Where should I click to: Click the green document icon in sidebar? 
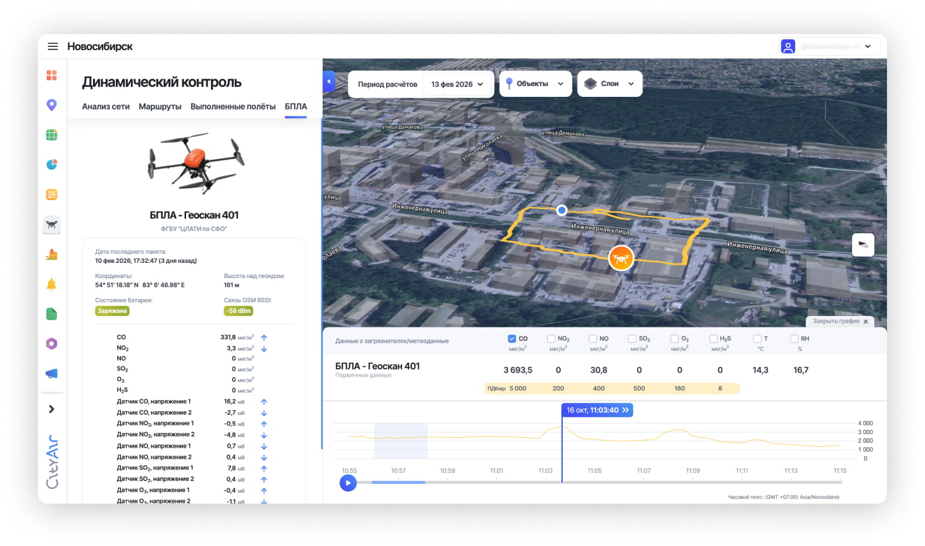coord(52,314)
